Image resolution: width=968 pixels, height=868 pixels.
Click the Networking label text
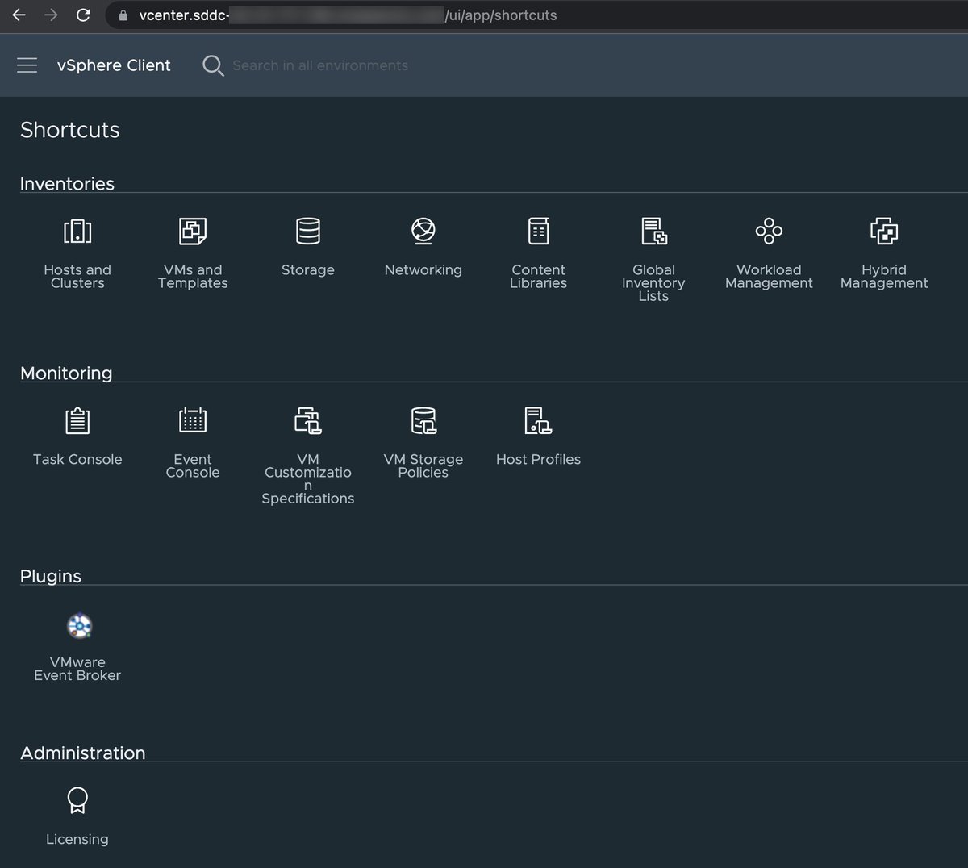[423, 270]
